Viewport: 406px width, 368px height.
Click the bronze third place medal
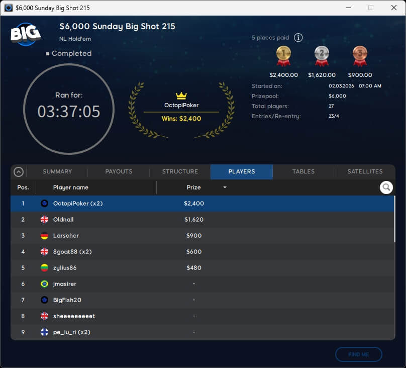(360, 56)
